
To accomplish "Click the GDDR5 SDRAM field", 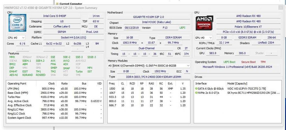I will click(x=247, y=38).
